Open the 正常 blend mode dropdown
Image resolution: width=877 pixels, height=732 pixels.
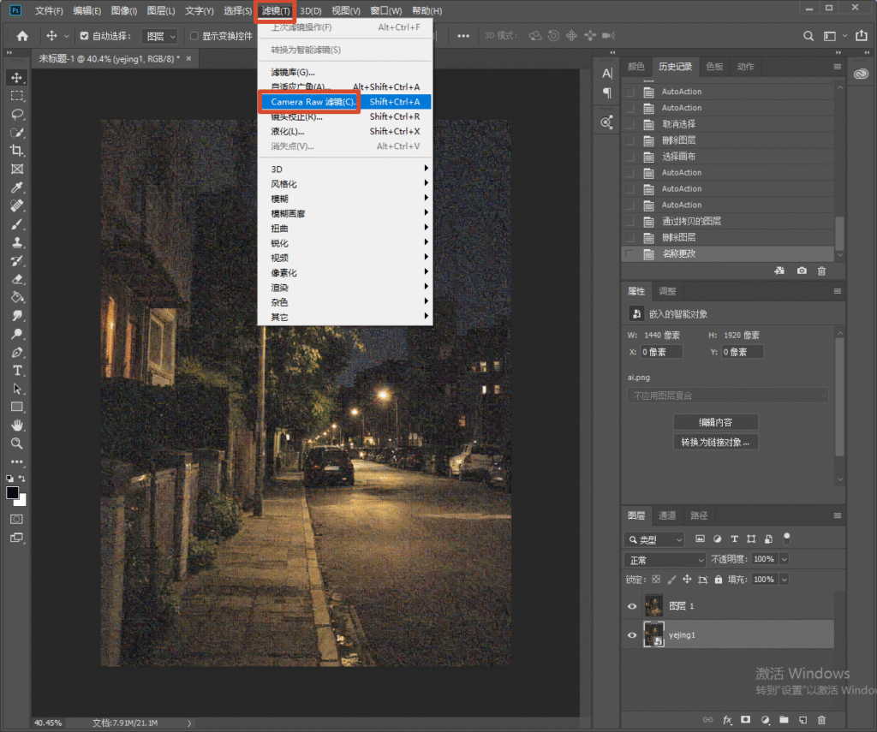[665, 560]
